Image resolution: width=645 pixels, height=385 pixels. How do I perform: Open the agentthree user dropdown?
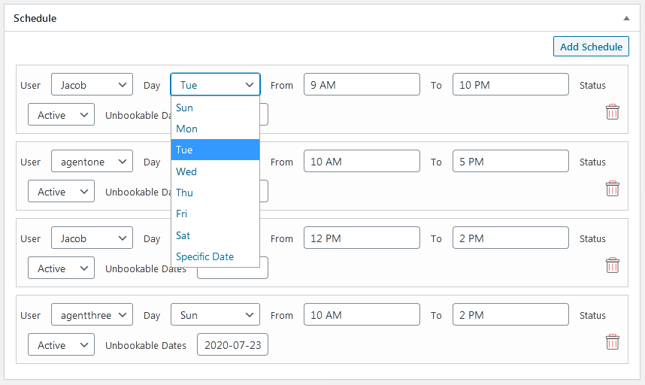click(x=92, y=315)
